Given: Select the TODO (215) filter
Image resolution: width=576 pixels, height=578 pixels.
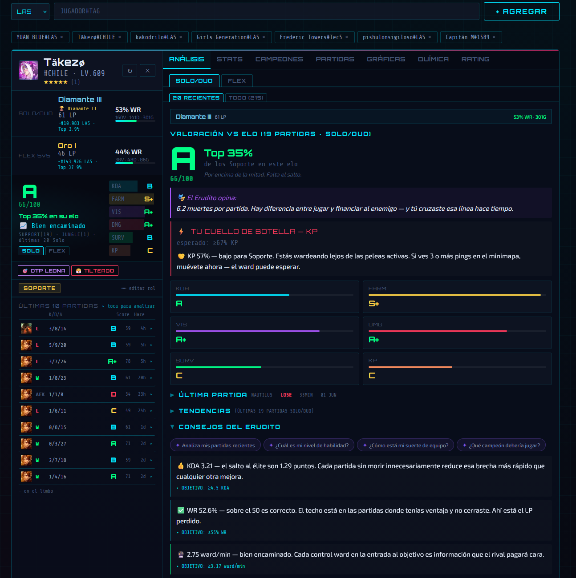Looking at the screenshot, I should click(x=246, y=98).
